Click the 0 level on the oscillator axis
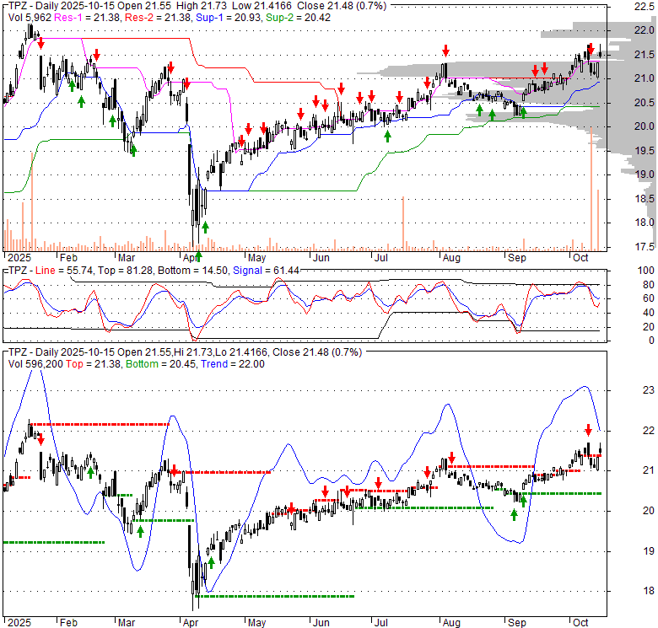 [651, 341]
